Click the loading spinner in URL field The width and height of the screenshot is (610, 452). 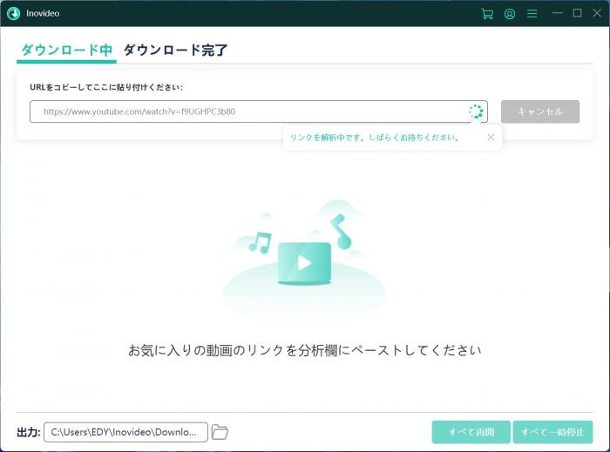pos(476,111)
